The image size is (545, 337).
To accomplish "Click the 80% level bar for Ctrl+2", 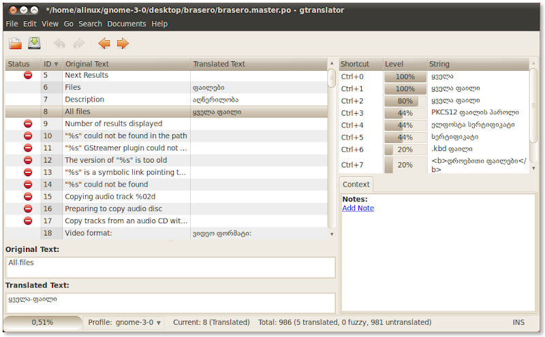I will 405,101.
